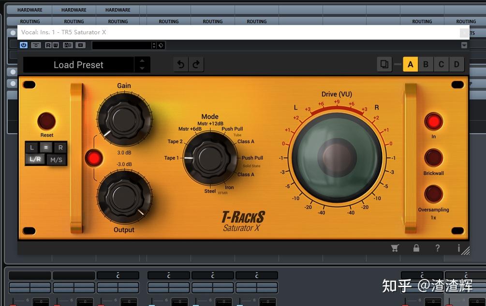
Task: Click the bypass icon next to power button
Action: click(36, 45)
